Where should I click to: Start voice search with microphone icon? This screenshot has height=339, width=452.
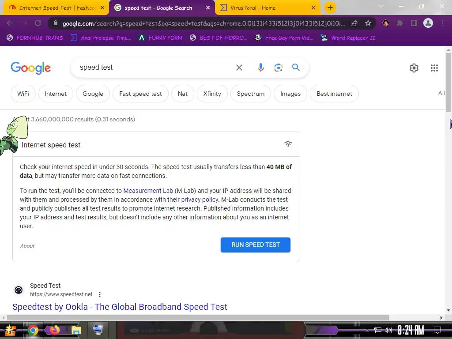tap(260, 68)
